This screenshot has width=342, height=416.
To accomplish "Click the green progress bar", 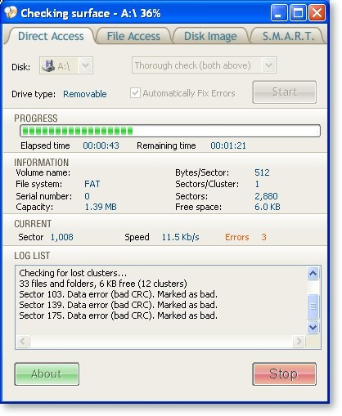I will point(170,131).
